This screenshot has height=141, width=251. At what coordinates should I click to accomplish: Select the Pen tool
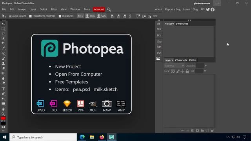coord(3,94)
